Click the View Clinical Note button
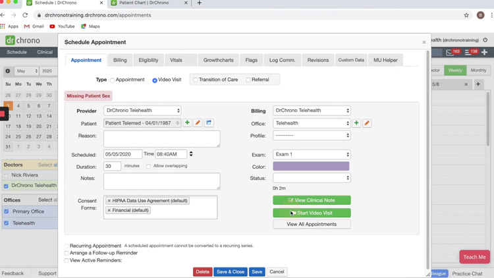Screen dimensions: 494x278 pos(312,200)
